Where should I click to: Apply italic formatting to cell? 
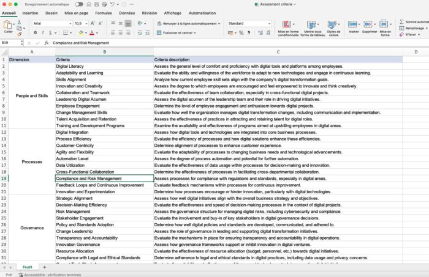[x=43, y=33]
